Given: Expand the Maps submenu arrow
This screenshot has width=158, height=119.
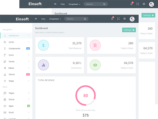Looking at the screenshot, I should [x=29, y=81].
